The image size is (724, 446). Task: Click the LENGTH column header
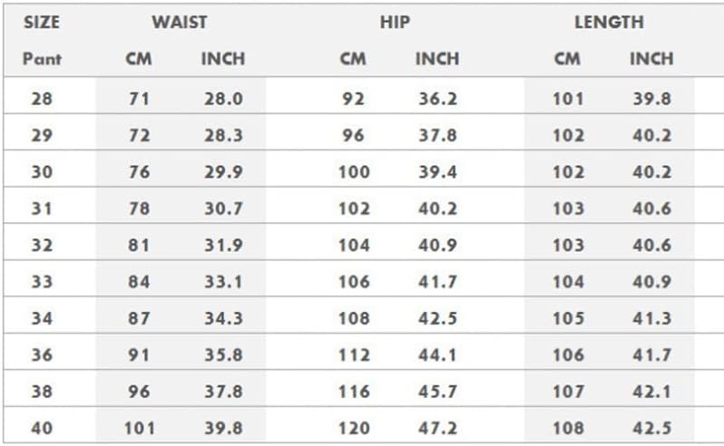(609, 22)
